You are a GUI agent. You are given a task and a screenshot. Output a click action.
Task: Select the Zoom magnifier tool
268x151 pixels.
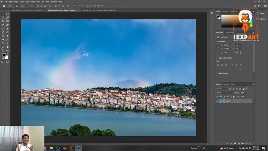pos(3,50)
